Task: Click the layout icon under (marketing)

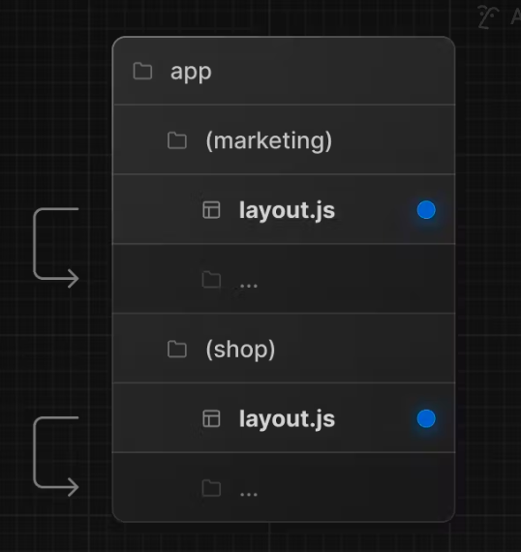Action: point(211,210)
